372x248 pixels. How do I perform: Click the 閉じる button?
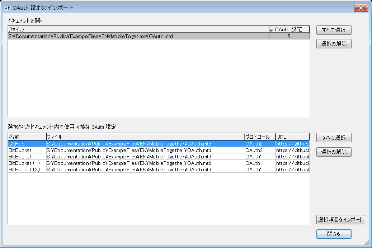[334, 234]
